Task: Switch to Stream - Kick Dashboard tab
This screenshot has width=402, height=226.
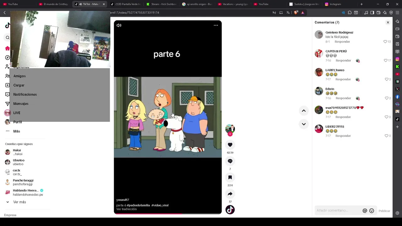Action: coord(161,4)
